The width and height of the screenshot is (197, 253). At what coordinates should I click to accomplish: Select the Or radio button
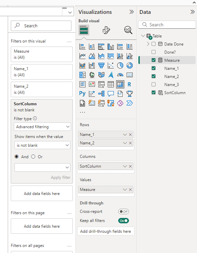(x=33, y=157)
